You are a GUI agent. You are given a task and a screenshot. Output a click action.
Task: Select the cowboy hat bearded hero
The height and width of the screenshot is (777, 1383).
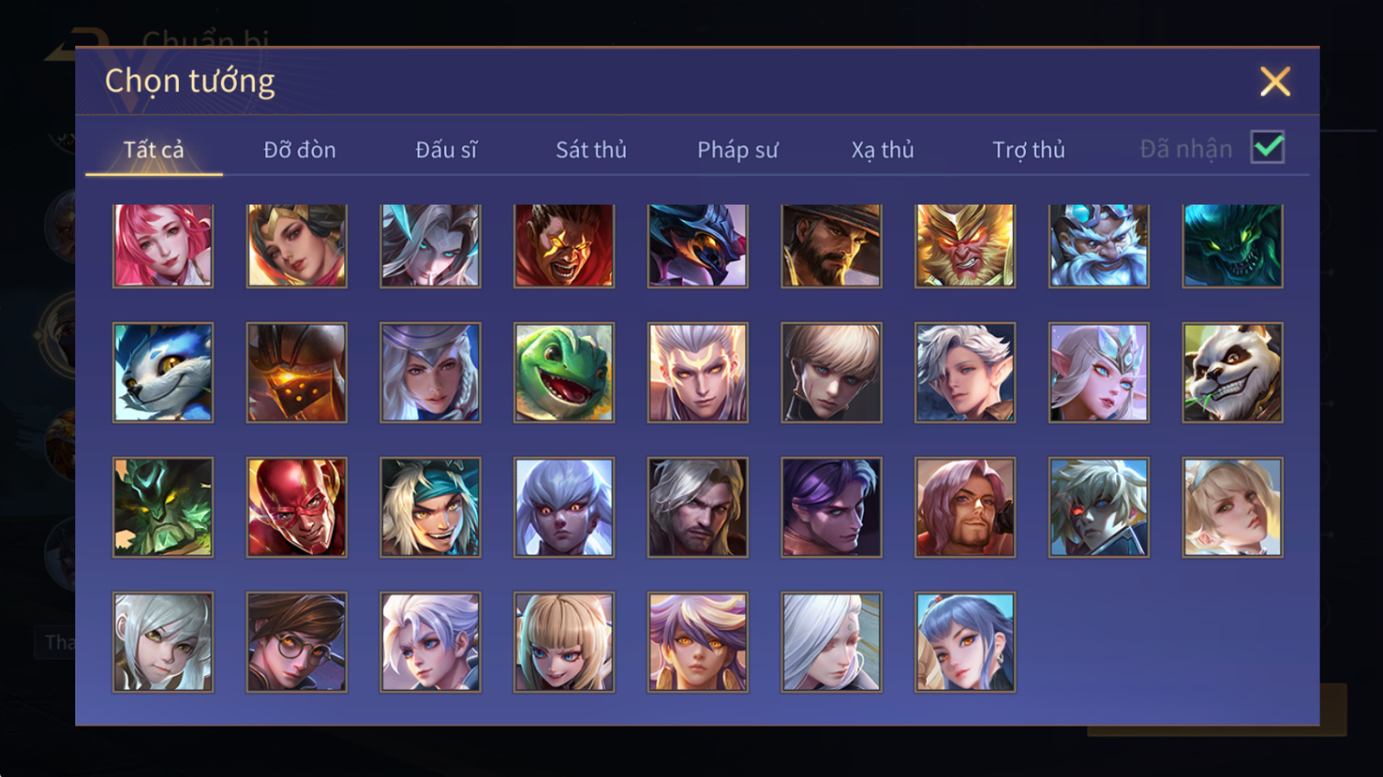pyautogui.click(x=831, y=246)
